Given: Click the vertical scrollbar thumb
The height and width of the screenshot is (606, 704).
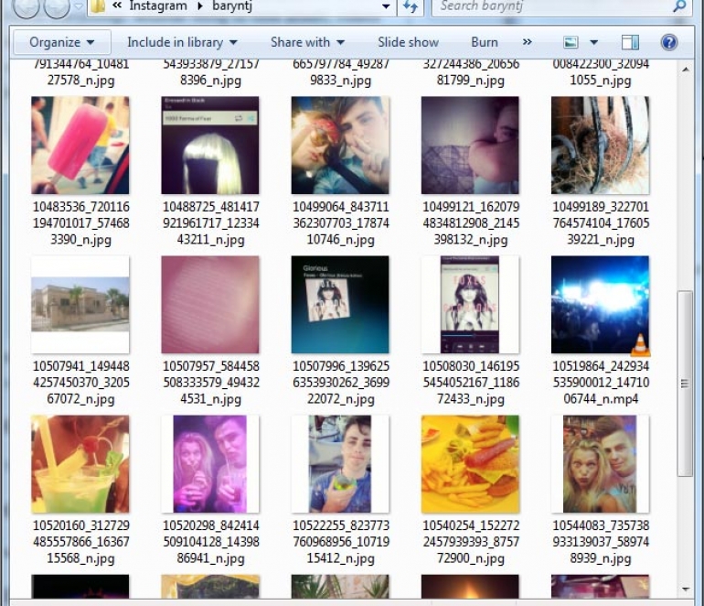Looking at the screenshot, I should (685, 384).
